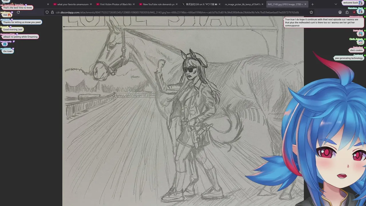Open the extensions puzzle piece icon
This screenshot has width=366, height=206.
[x=347, y=12]
